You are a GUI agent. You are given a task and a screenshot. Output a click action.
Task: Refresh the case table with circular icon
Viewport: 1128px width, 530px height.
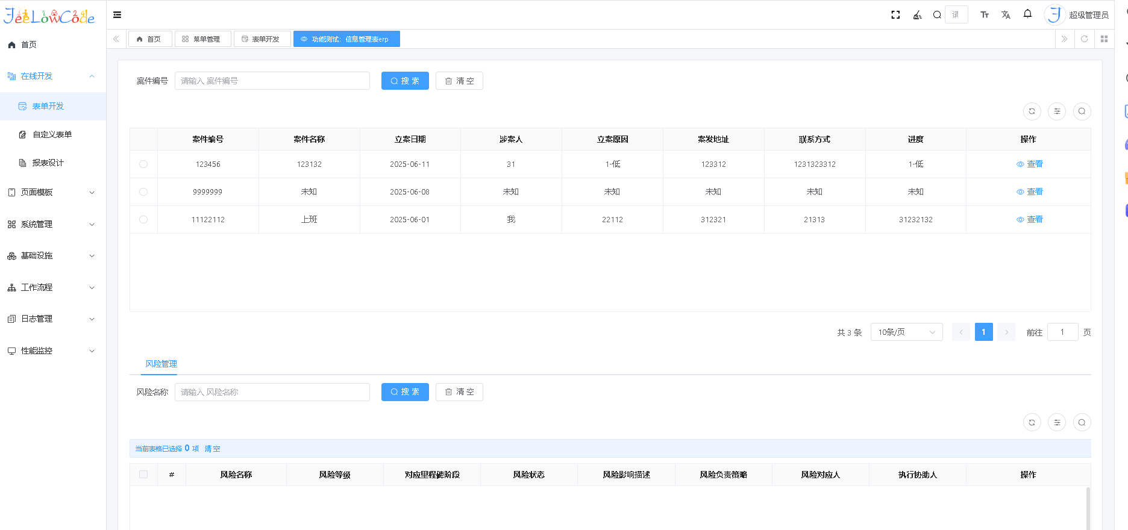click(x=1032, y=111)
